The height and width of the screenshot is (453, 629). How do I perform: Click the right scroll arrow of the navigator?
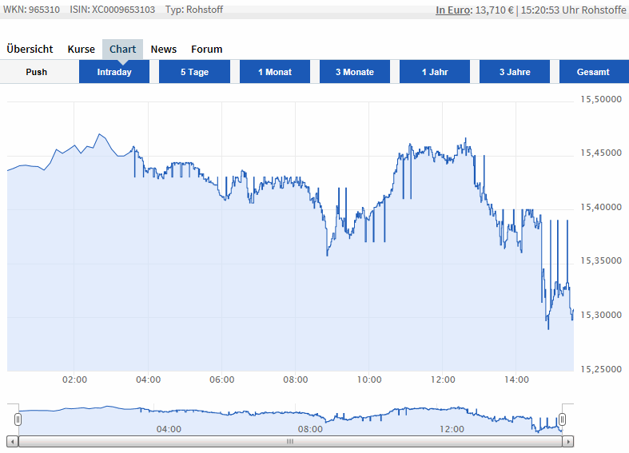pyautogui.click(x=568, y=441)
